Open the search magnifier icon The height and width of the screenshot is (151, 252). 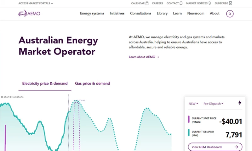[230, 14]
